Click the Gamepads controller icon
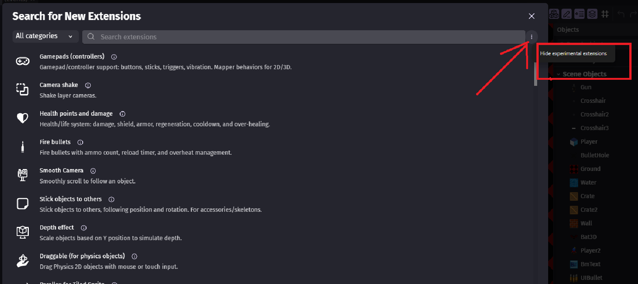Screen dimensions: 638x284 (x=23, y=61)
